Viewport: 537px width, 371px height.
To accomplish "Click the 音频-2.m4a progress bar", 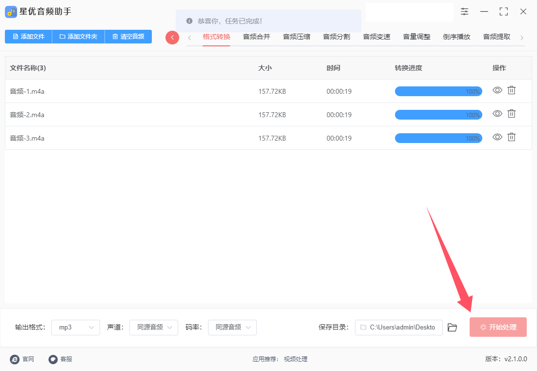I will pyautogui.click(x=438, y=115).
